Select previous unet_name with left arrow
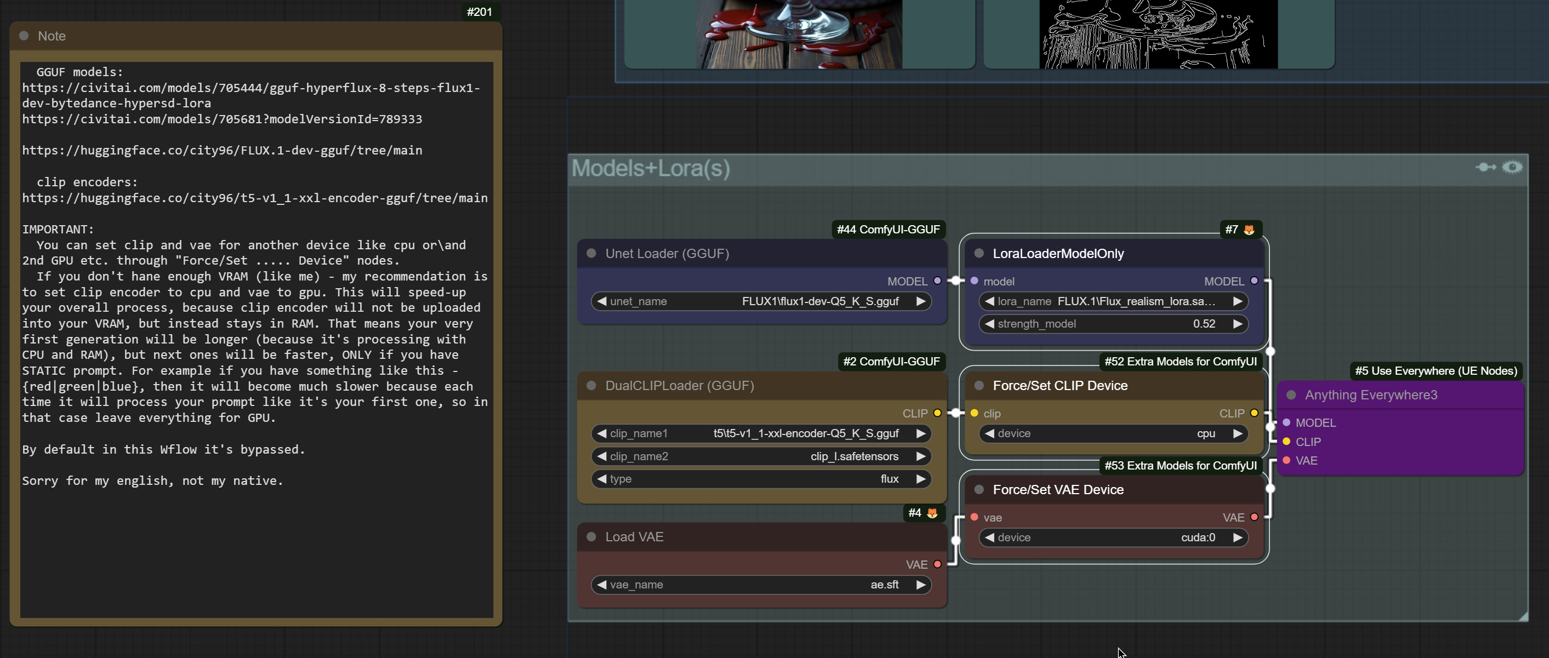1549x658 pixels. (601, 301)
